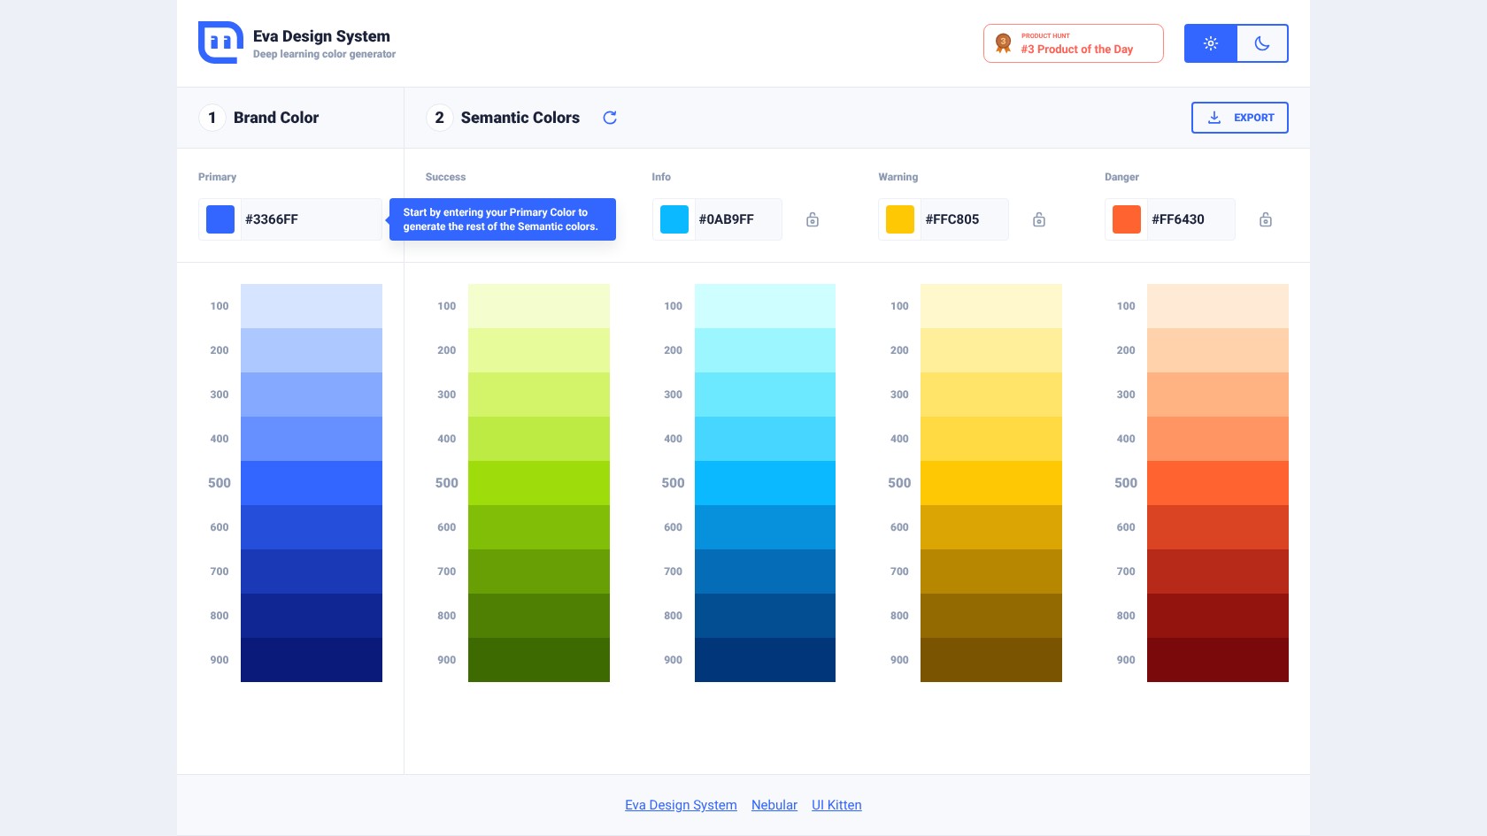The image size is (1487, 836).
Task: Switch to dark theme moon icon
Action: pos(1262,43)
